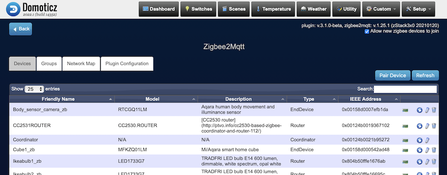
Task: Toggle 'Allow new zigbee devices to join' checkbox
Action: click(367, 32)
